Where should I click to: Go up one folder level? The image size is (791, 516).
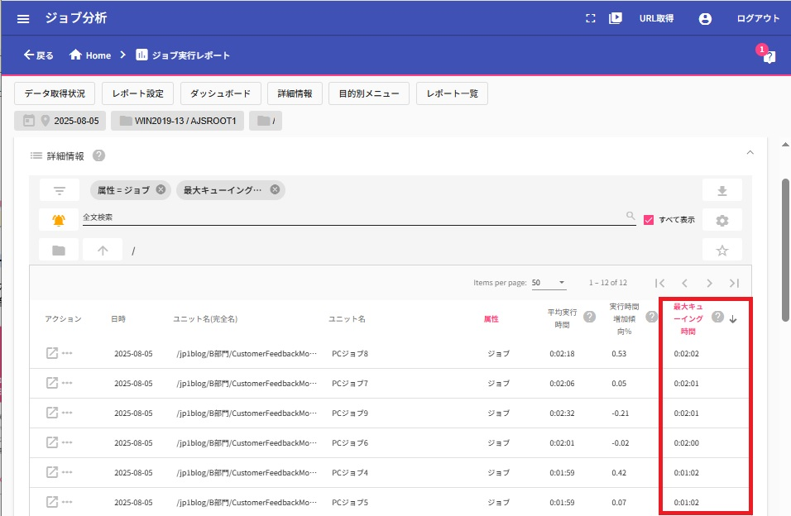click(103, 251)
